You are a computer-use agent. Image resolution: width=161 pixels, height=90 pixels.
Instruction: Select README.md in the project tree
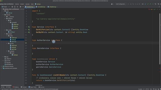click(9, 64)
